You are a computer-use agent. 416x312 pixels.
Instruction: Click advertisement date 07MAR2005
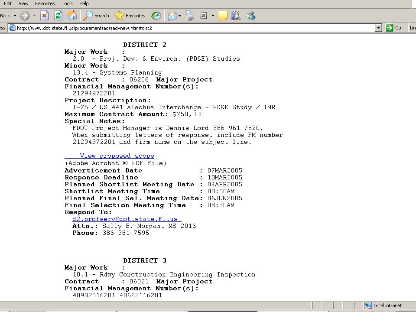point(225,170)
